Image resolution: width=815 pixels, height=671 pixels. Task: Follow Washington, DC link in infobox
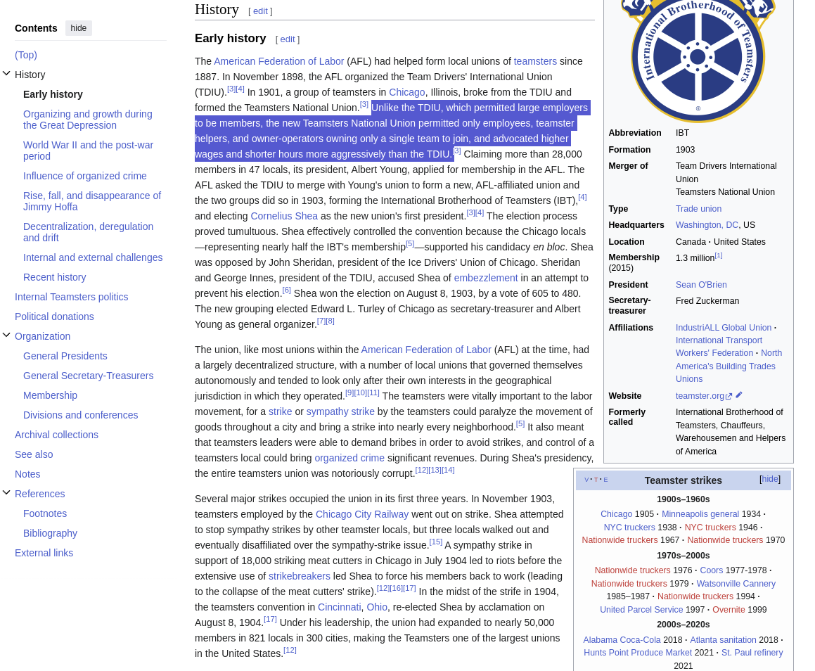point(707,226)
